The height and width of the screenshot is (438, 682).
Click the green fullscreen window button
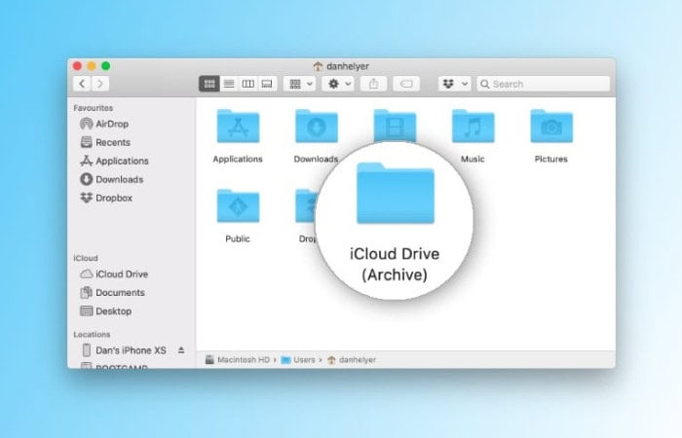[105, 66]
